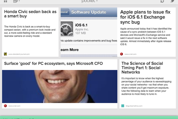178x119 pixels.
Task: Click the blog.kissmetrics.com source label
Action: tap(134, 106)
